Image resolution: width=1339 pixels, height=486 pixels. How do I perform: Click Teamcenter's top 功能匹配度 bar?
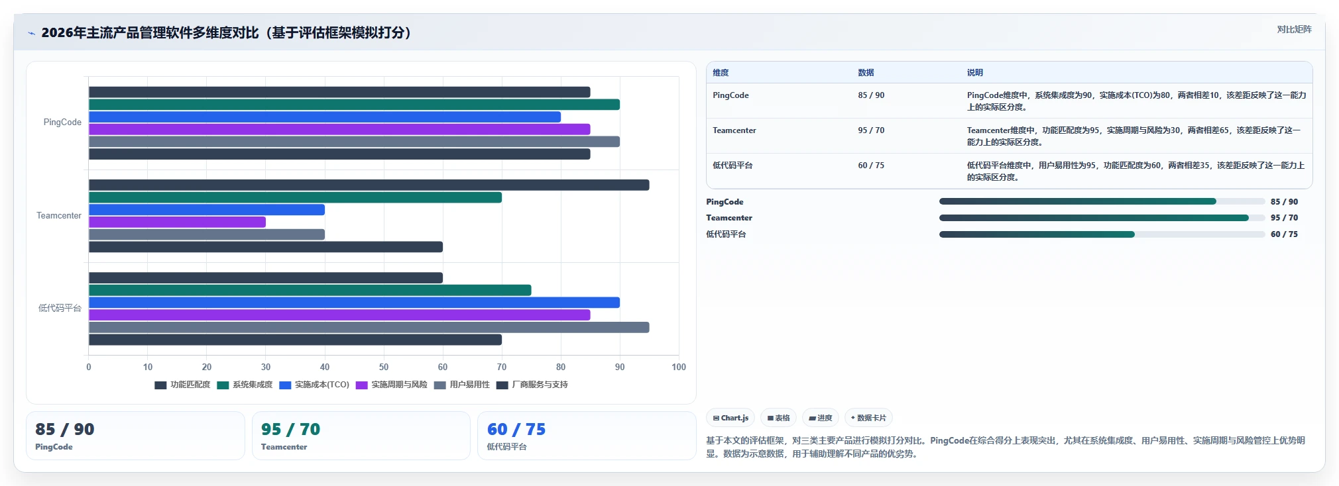click(x=369, y=185)
